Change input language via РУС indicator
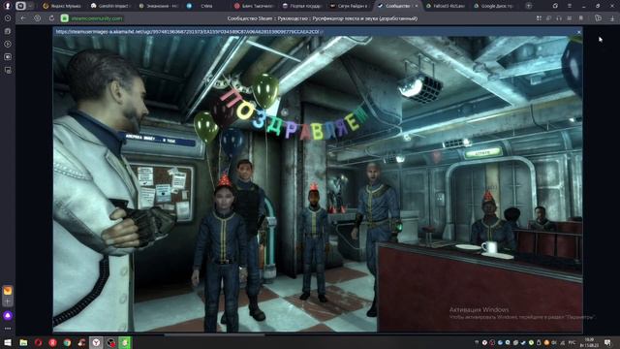Image resolution: width=620 pixels, height=349 pixels. tap(572, 342)
